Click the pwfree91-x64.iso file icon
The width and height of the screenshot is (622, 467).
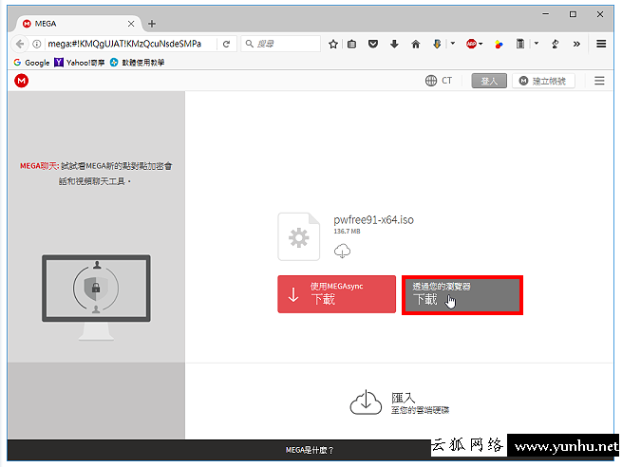click(x=299, y=236)
